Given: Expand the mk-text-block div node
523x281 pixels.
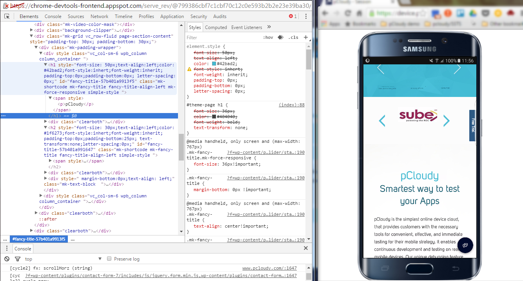Looking at the screenshot, I should click(45, 179).
